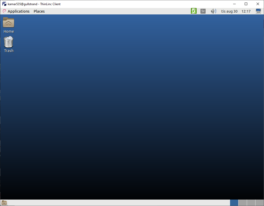This screenshot has height=206, width=264.
Task: Click the Debian swirl logo
Action: pos(4,11)
